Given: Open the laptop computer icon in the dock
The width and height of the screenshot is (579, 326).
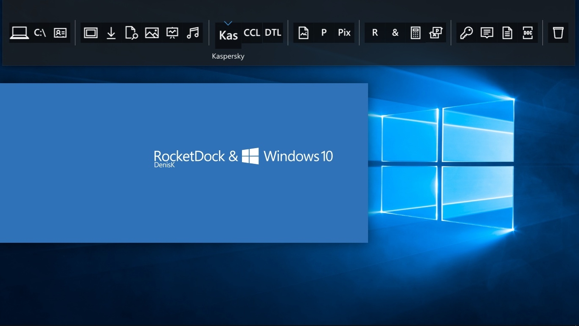Looking at the screenshot, I should click(x=20, y=33).
